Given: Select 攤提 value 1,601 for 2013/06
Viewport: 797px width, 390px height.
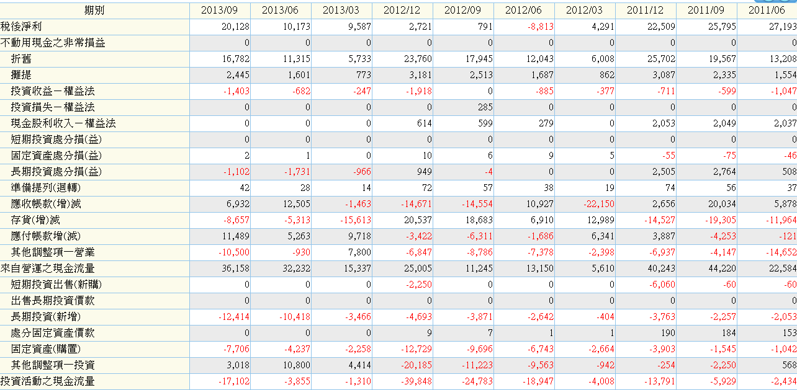Looking at the screenshot, I should pos(299,75).
